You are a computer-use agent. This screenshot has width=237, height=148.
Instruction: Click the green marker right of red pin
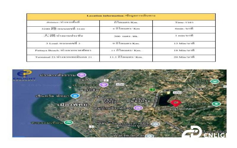[217, 104]
